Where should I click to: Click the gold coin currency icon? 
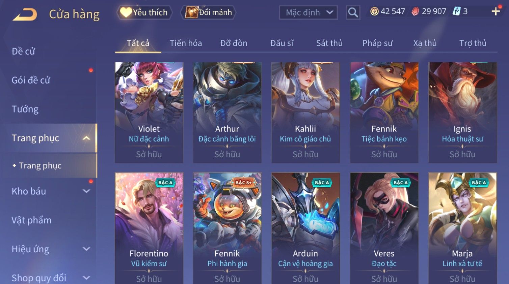tap(374, 11)
